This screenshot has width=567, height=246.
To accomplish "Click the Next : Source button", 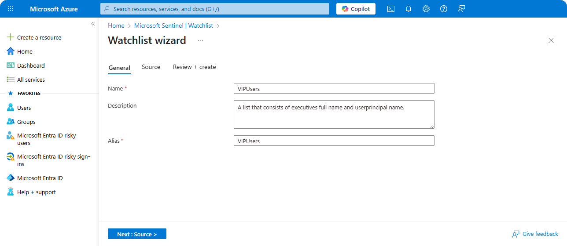I will 137,234.
